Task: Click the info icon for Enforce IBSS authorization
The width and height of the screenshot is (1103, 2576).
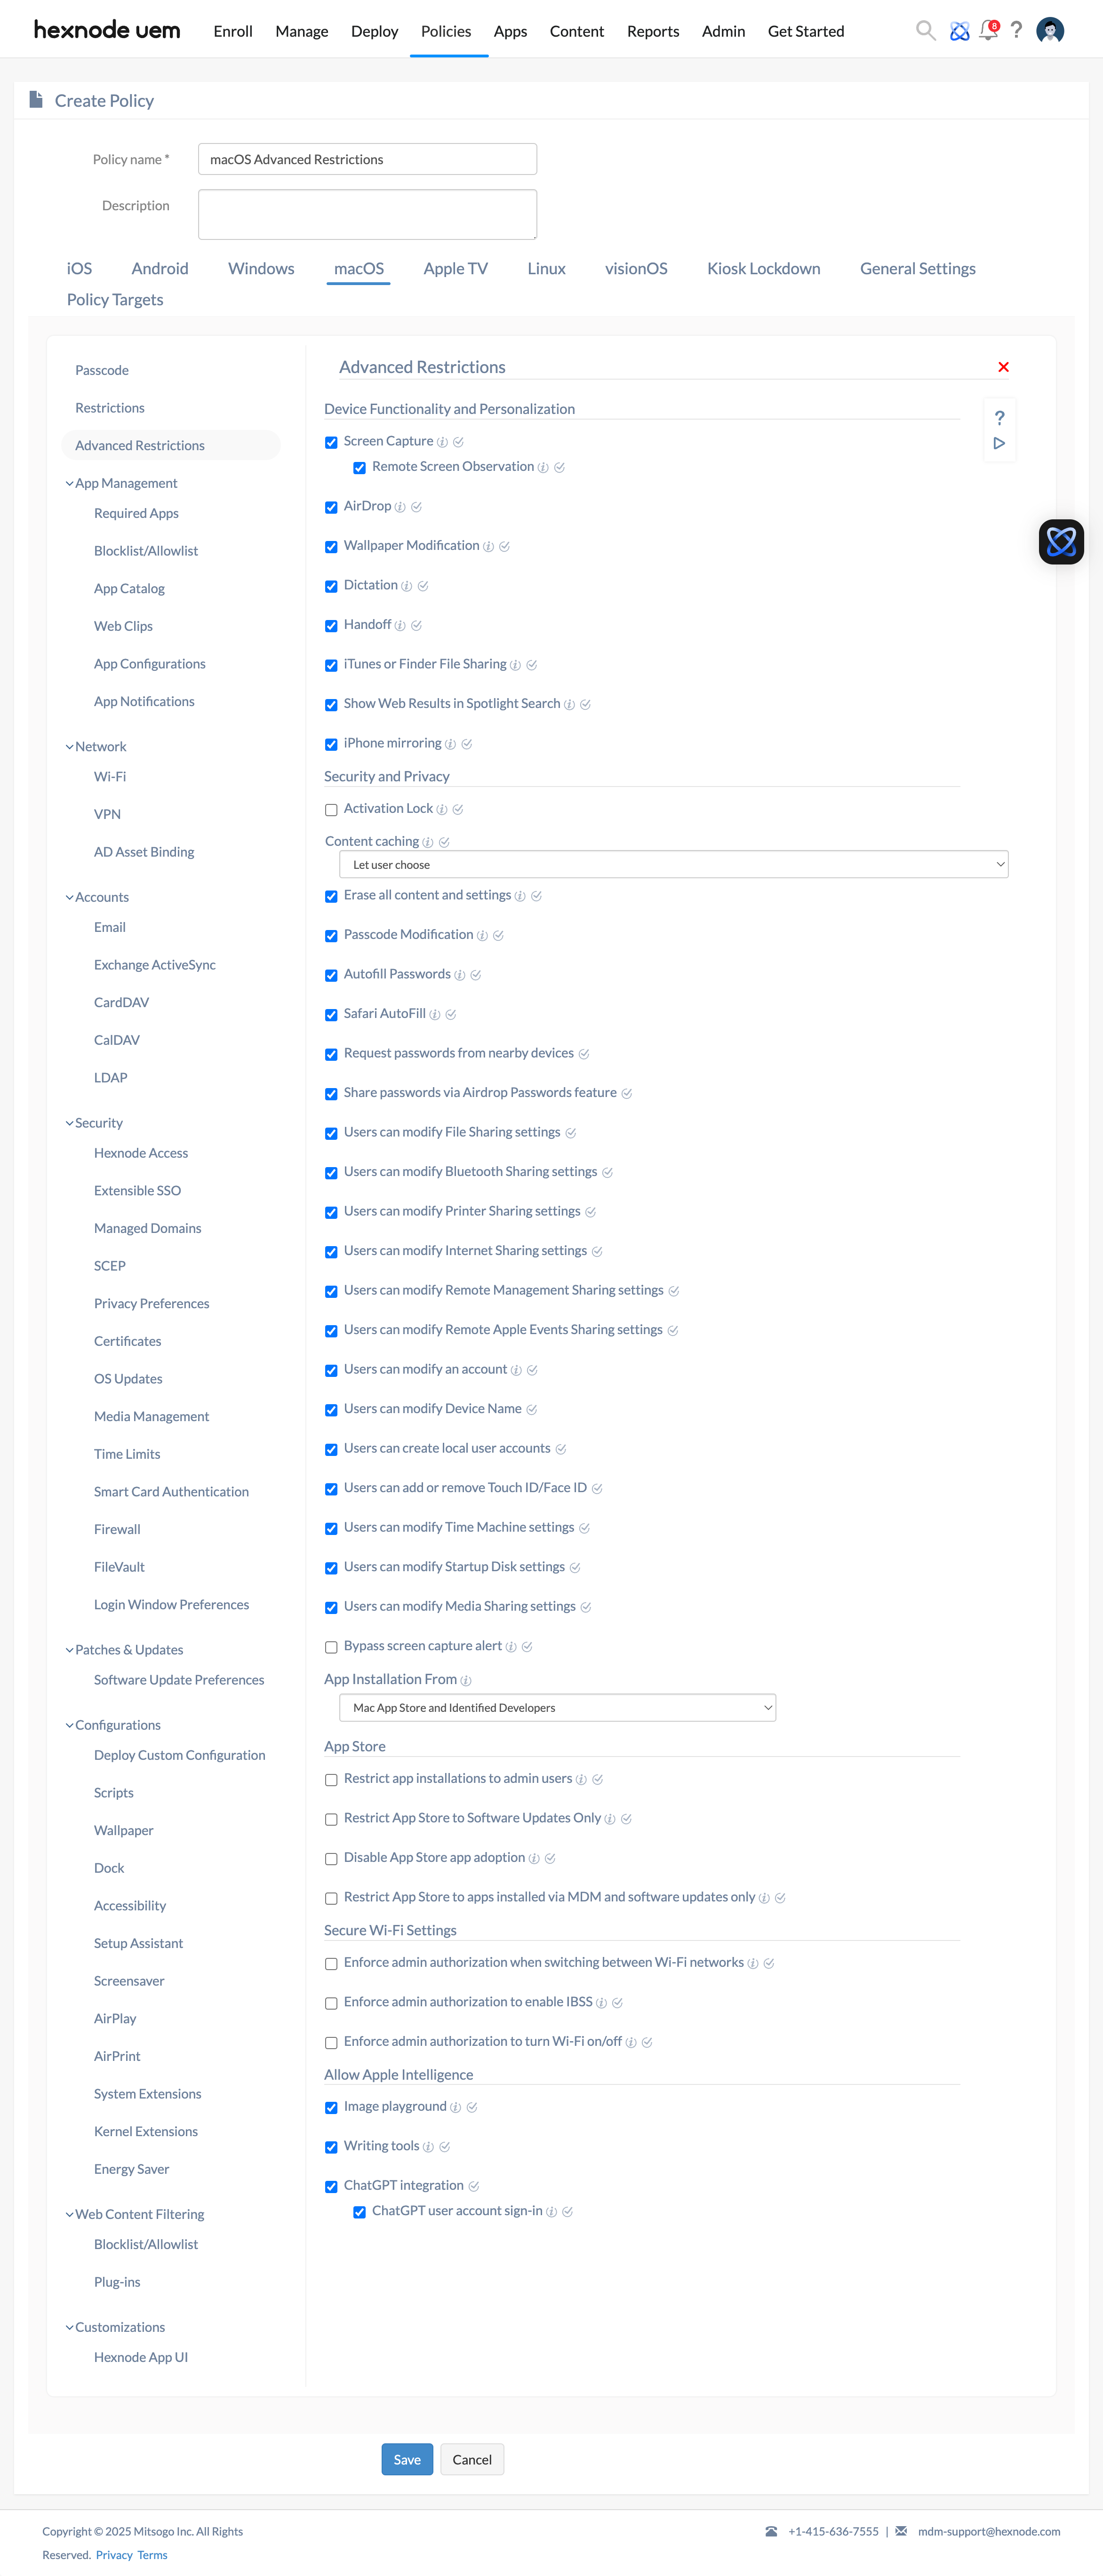Action: [x=601, y=2003]
